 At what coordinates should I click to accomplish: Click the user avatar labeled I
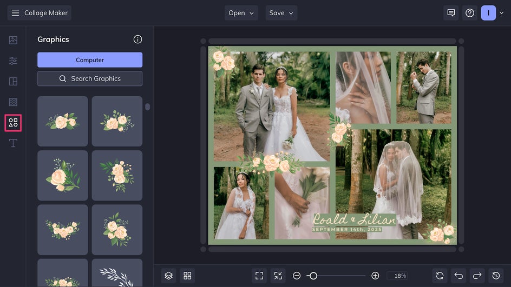click(488, 13)
